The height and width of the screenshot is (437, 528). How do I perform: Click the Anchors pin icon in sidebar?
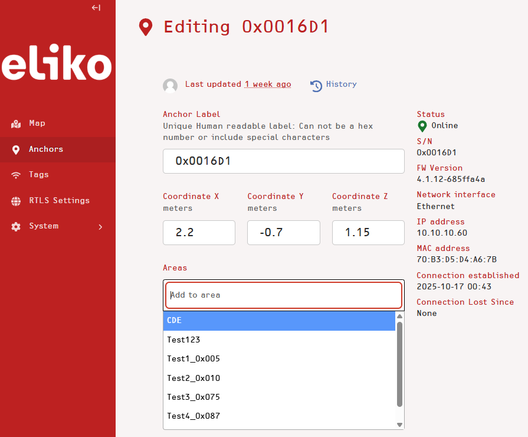click(16, 149)
